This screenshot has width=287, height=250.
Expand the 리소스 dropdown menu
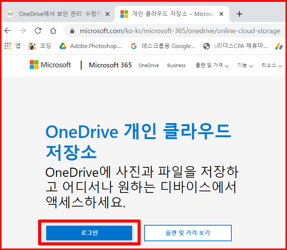[x=272, y=65]
